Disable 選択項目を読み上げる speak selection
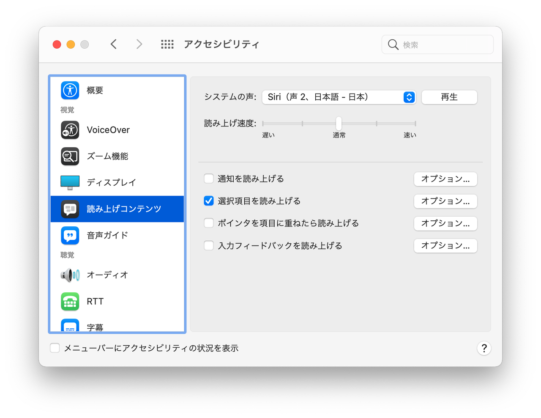The width and height of the screenshot is (541, 418). pos(208,201)
